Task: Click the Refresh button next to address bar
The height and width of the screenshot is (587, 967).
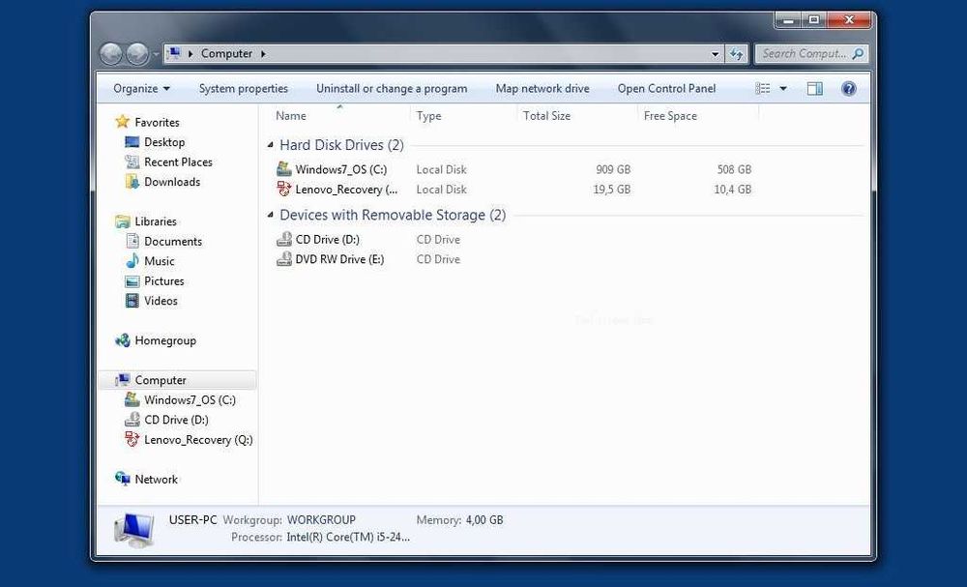Action: tap(736, 54)
